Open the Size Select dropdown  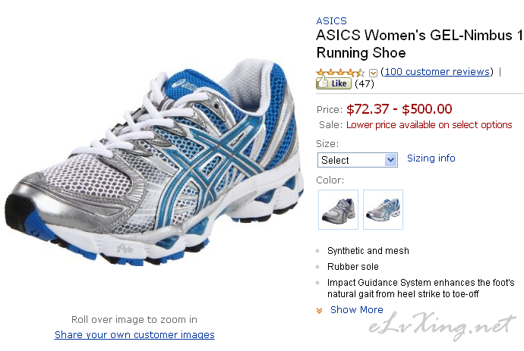coord(357,160)
